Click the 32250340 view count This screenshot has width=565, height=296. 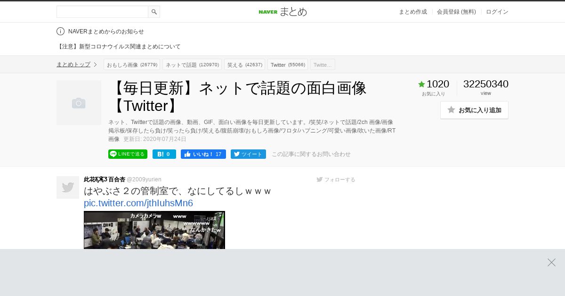pyautogui.click(x=486, y=84)
